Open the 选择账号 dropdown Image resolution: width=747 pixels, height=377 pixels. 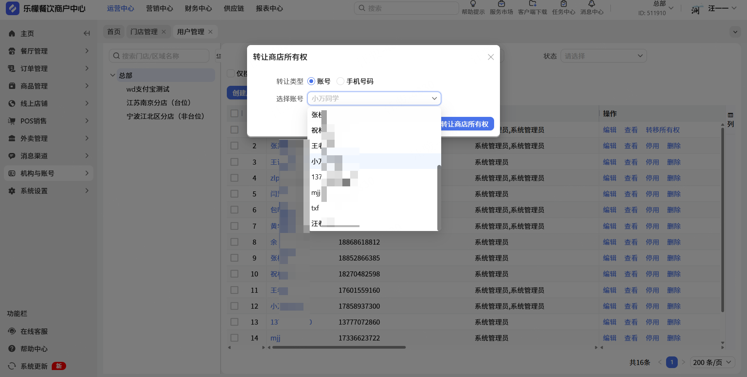pyautogui.click(x=374, y=99)
